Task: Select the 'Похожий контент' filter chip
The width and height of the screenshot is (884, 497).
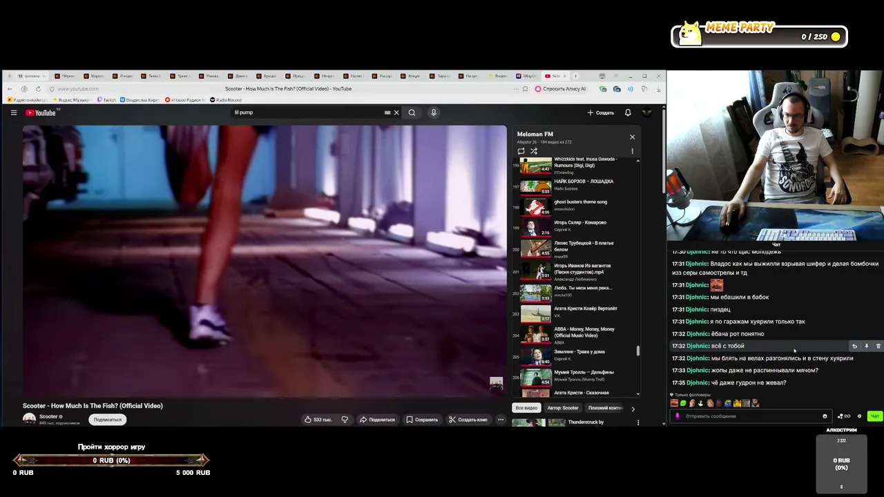Action: pyautogui.click(x=606, y=408)
